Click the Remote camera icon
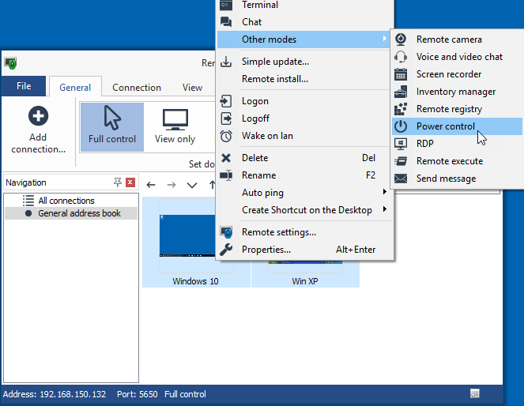The image size is (524, 406). pos(401,39)
